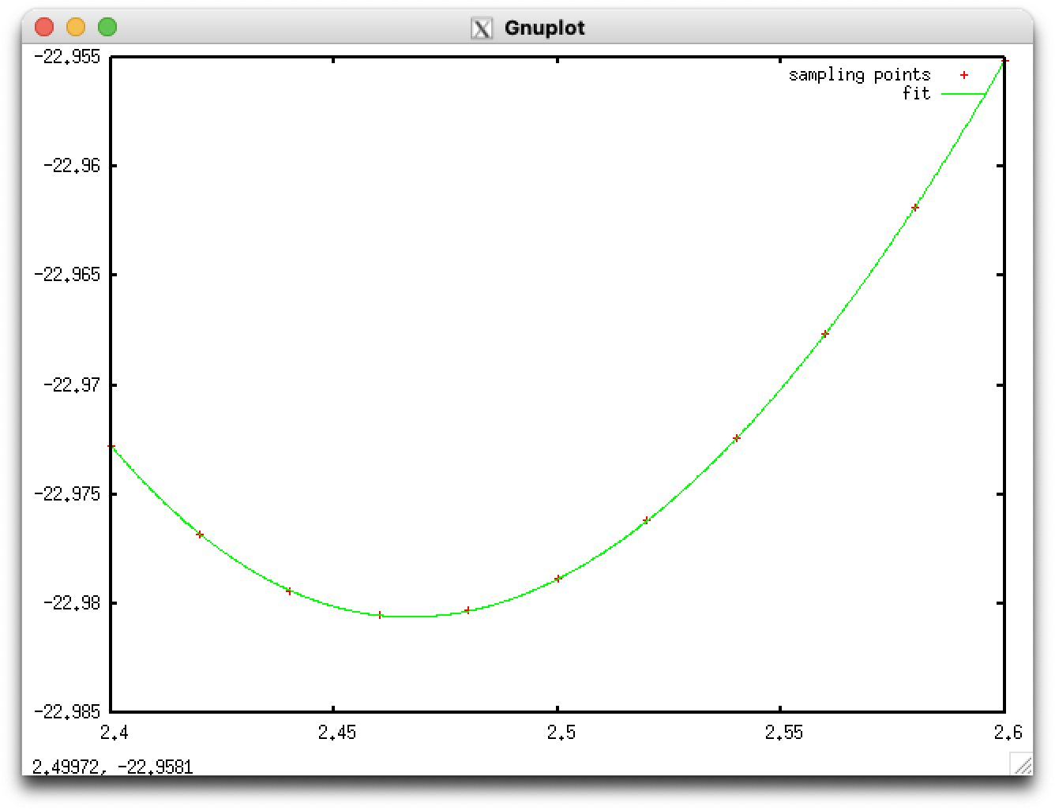The image size is (1055, 810).
Task: Click the X11 icon in title bar
Action: click(x=481, y=28)
